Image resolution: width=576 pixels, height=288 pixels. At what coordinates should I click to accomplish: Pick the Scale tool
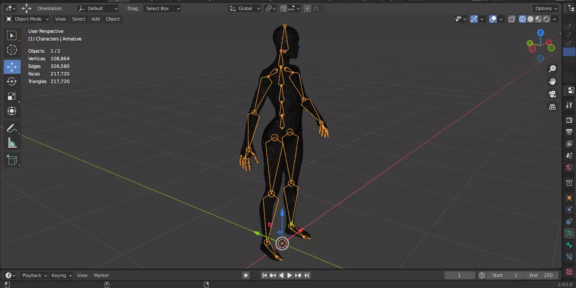(x=12, y=96)
